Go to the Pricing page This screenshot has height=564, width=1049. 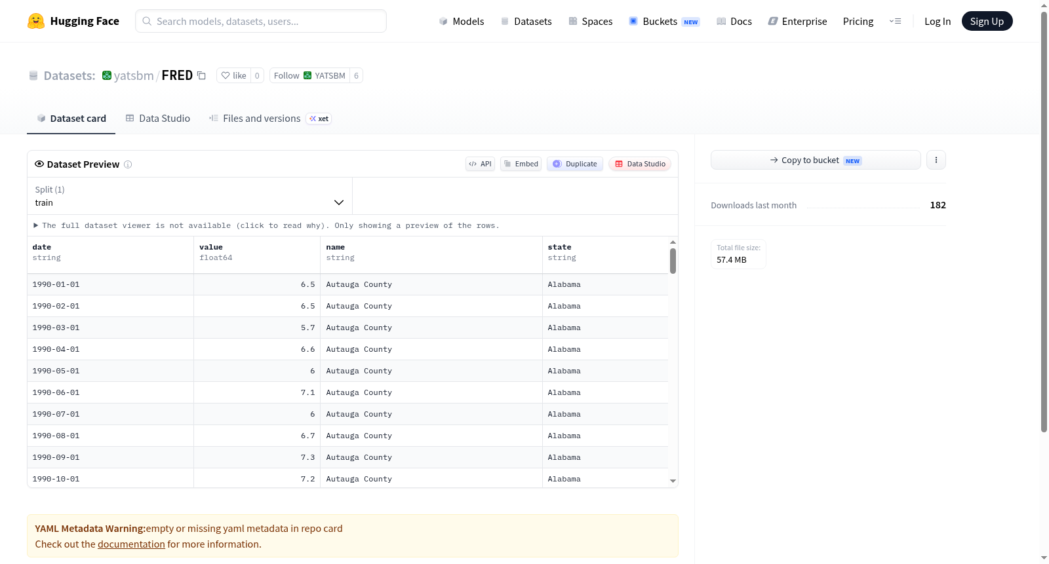[x=858, y=21]
